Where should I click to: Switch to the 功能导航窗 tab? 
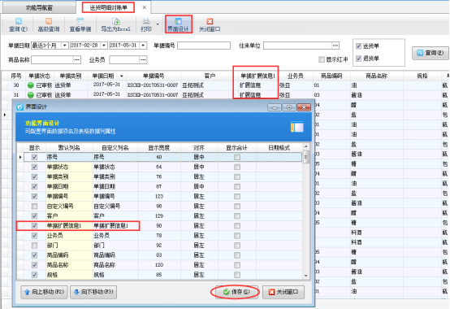tap(39, 8)
